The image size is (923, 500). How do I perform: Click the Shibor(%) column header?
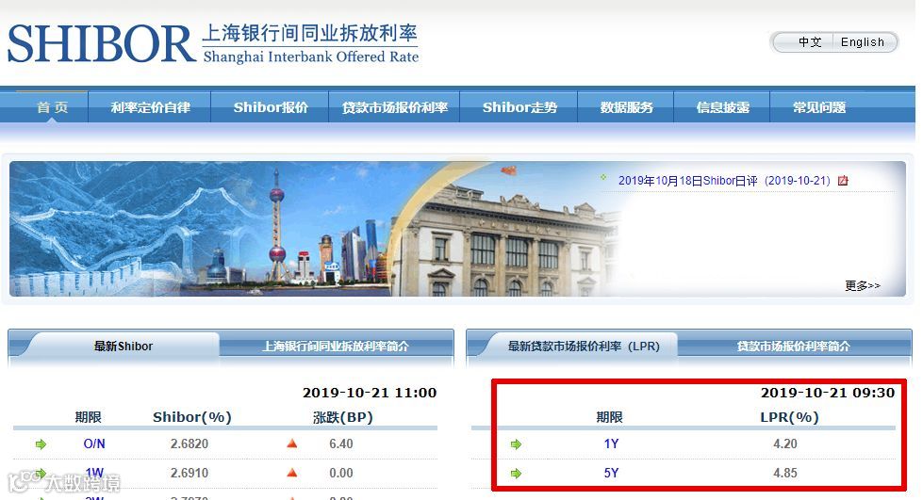(192, 417)
